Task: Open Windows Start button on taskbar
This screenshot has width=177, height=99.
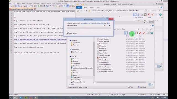Action: click(x=11, y=98)
